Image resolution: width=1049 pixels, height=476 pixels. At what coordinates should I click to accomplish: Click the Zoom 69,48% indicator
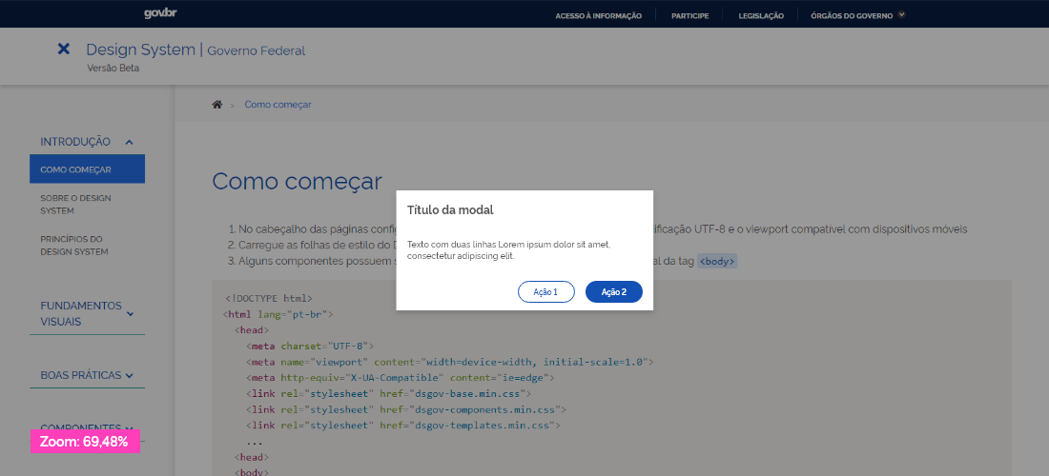(85, 442)
